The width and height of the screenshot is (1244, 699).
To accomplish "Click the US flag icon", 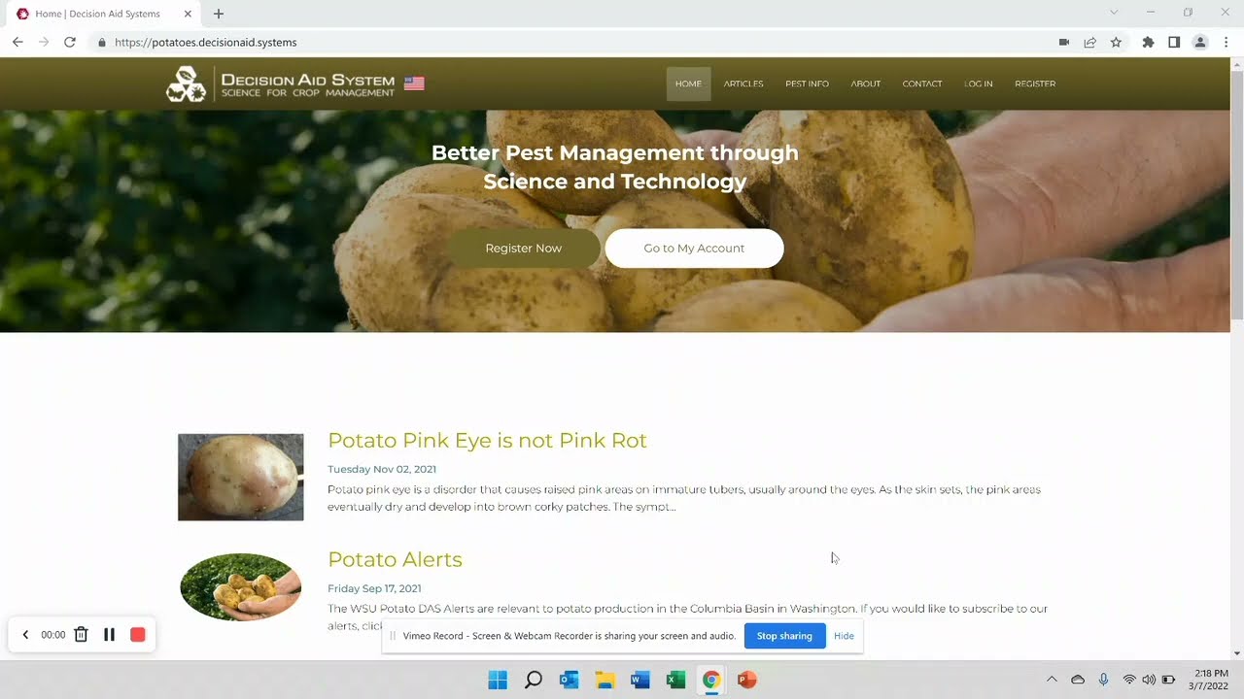I will (x=414, y=83).
